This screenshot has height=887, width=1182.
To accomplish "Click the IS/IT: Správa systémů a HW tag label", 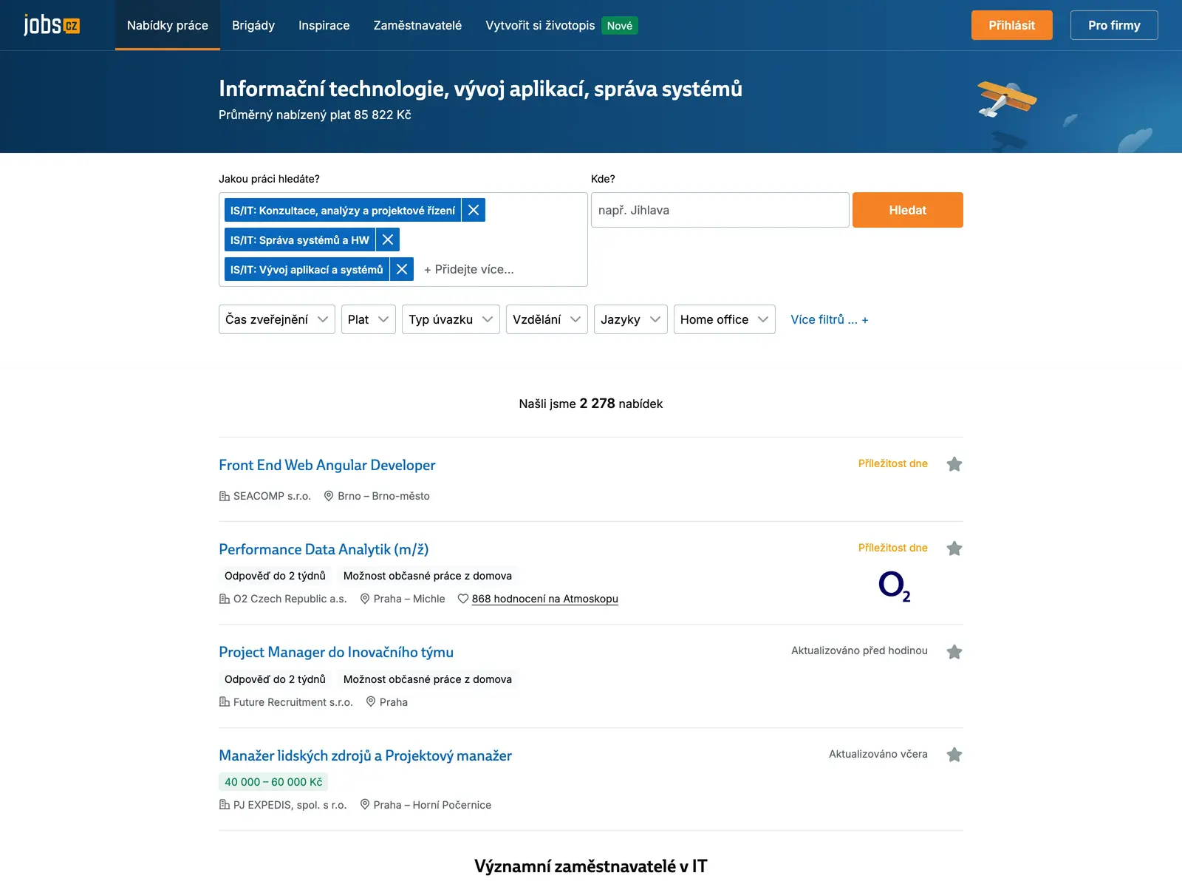I will point(300,239).
